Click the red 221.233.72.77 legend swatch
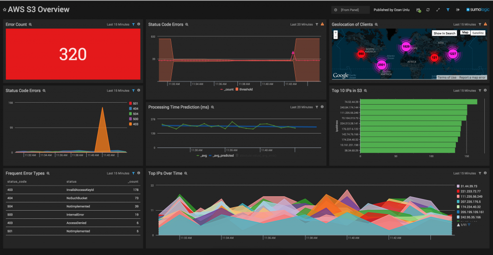The height and width of the screenshot is (255, 493). [458, 191]
